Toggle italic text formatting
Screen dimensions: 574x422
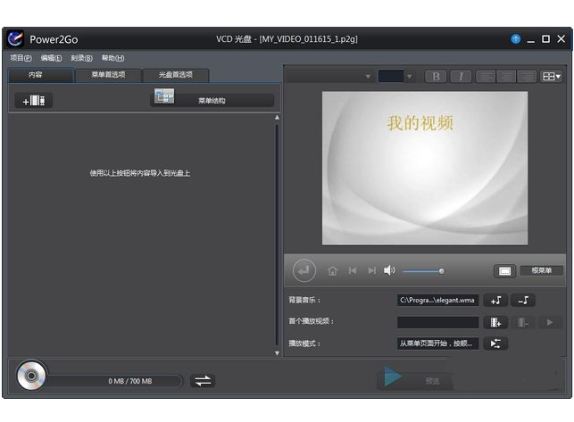(x=460, y=77)
